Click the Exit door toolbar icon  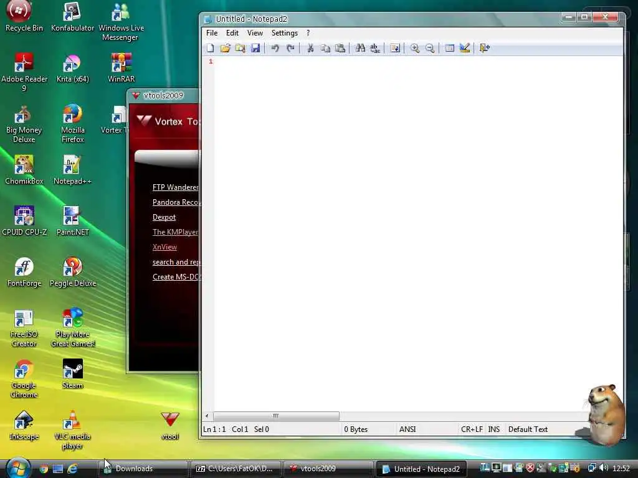[x=484, y=48]
